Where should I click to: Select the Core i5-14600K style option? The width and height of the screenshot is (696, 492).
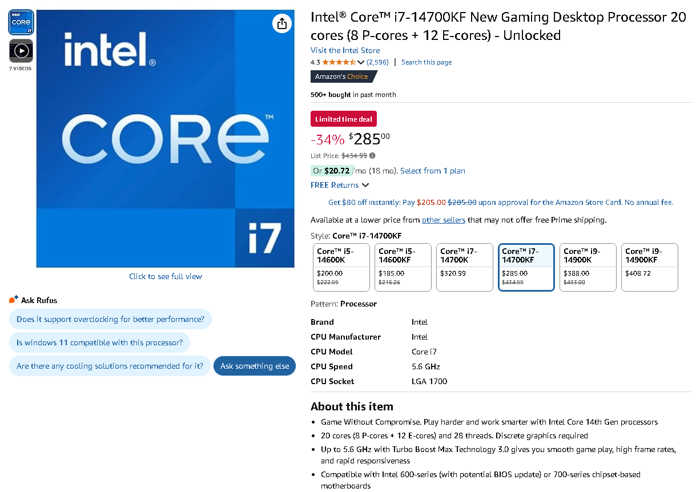340,267
